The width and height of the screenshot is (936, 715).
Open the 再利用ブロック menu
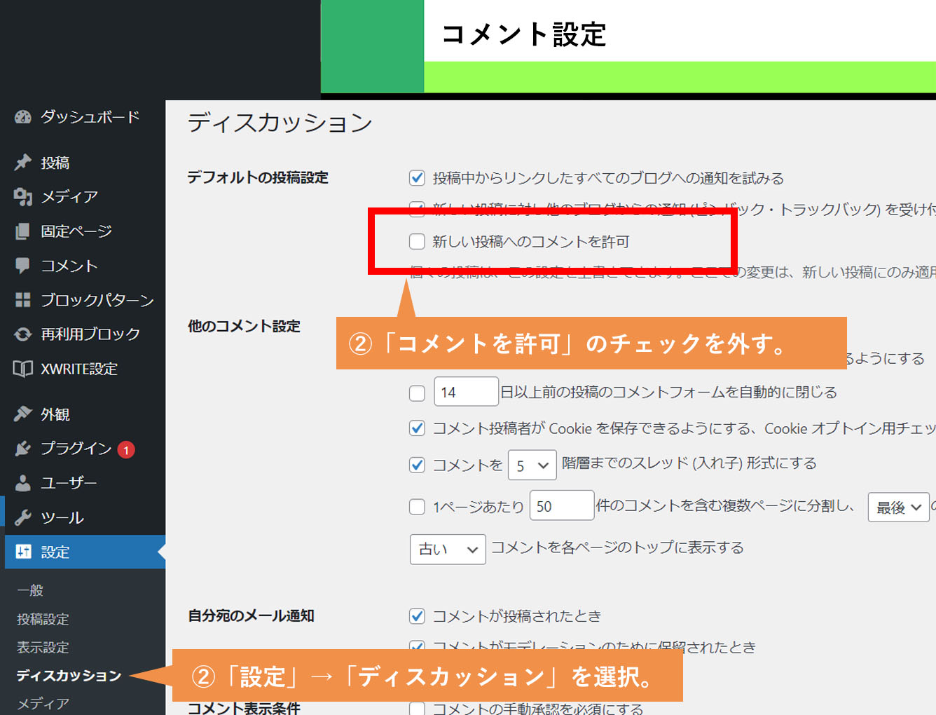point(90,334)
